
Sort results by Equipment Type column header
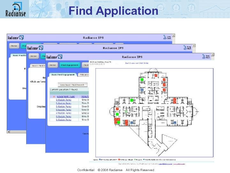tap(66, 96)
